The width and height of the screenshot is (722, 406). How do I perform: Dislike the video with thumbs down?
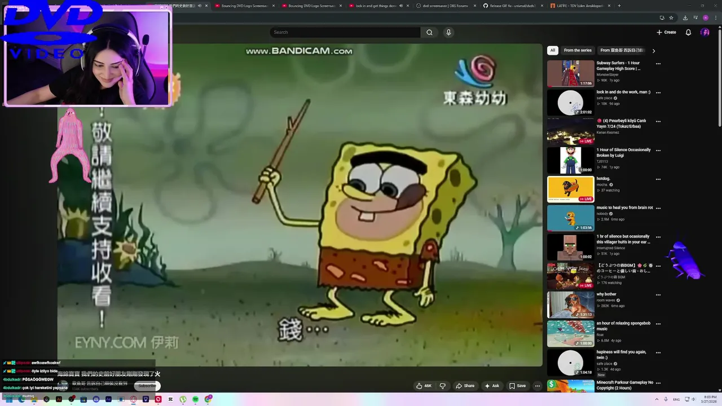[x=442, y=386]
